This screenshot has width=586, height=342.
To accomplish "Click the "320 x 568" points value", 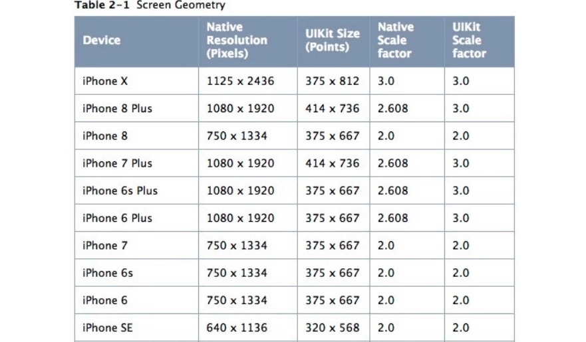I will pyautogui.click(x=332, y=327).
